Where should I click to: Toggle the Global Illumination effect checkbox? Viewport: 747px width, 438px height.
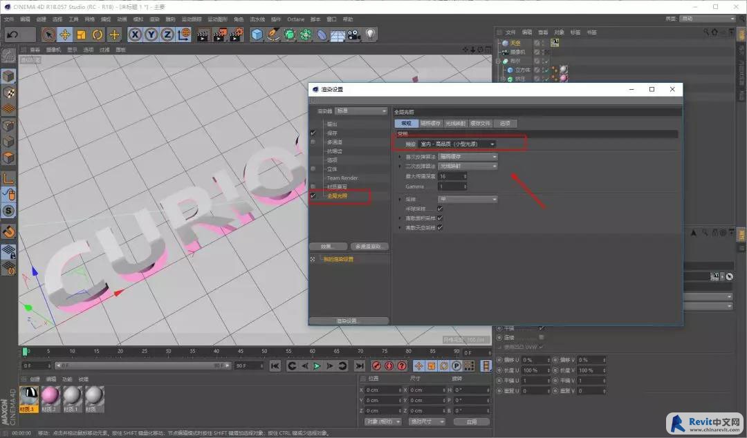[313, 196]
